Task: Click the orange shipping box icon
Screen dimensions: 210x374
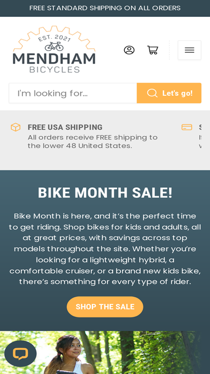Action: [x=16, y=127]
